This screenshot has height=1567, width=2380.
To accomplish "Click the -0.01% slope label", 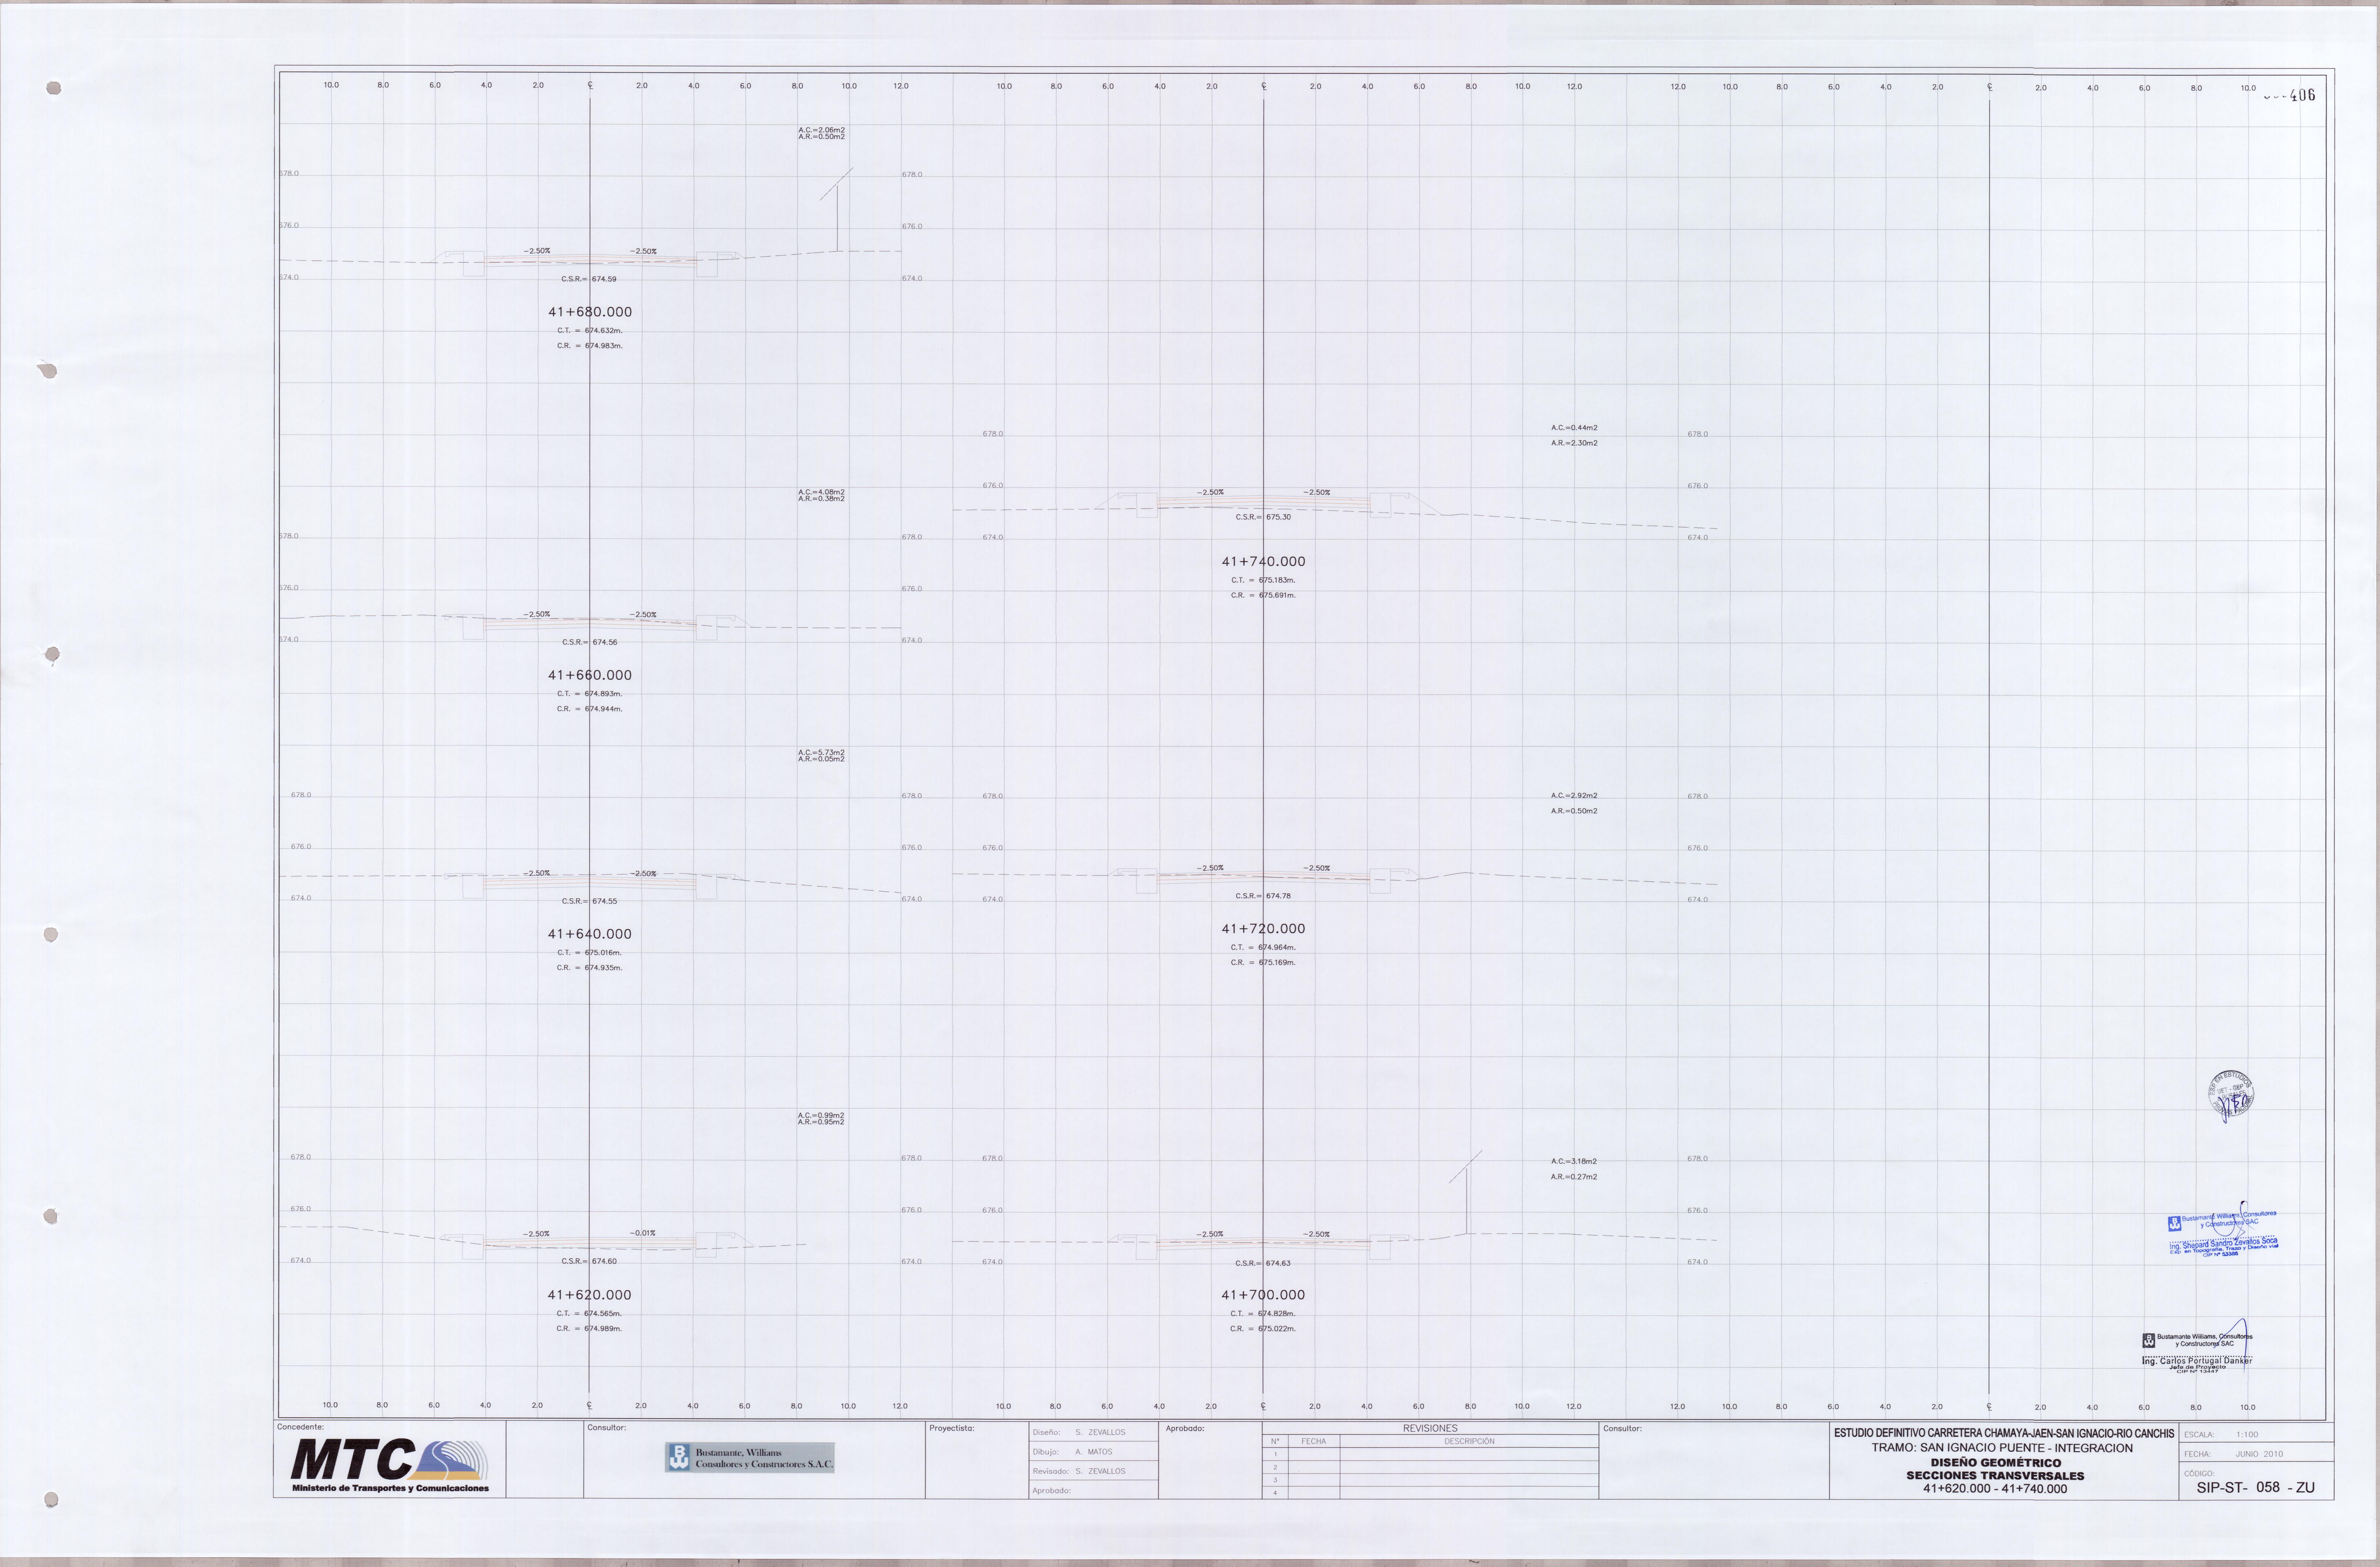I will [643, 1233].
